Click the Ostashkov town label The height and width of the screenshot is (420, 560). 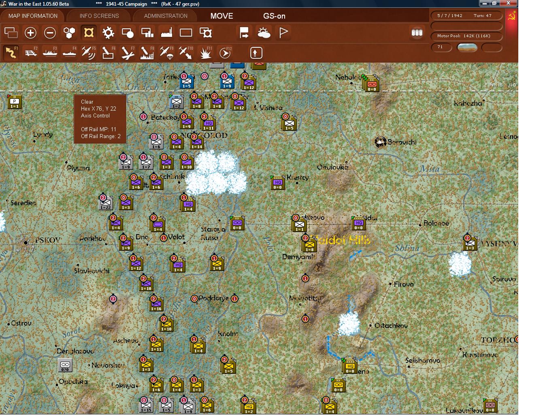point(391,326)
